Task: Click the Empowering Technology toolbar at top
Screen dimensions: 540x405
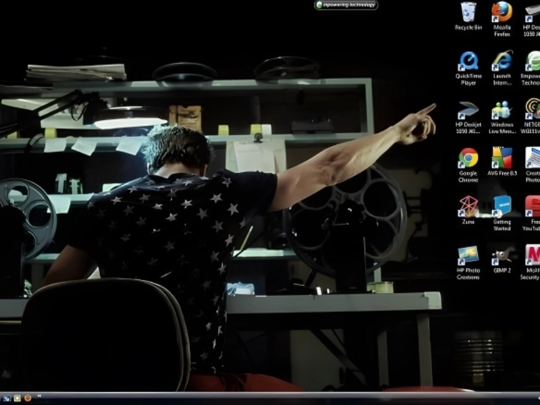Action: [x=346, y=5]
